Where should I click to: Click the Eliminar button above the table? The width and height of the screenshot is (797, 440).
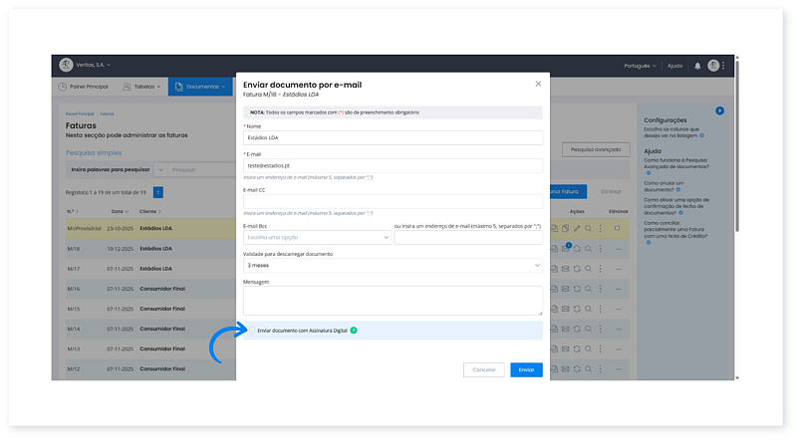click(x=611, y=191)
